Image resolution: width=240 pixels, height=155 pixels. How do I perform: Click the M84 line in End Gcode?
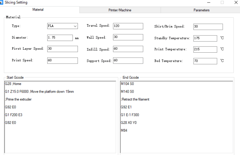point(125,130)
